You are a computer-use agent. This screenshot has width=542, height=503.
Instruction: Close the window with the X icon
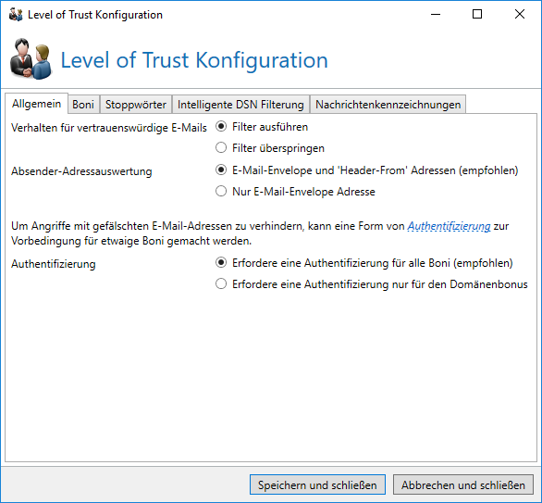[520, 14]
